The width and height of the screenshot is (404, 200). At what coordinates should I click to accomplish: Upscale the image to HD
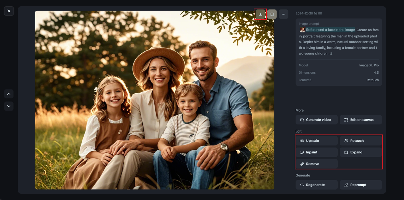pos(317,141)
